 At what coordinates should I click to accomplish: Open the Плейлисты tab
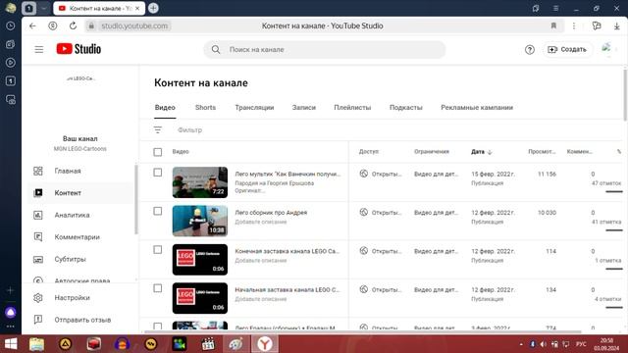pyautogui.click(x=352, y=107)
